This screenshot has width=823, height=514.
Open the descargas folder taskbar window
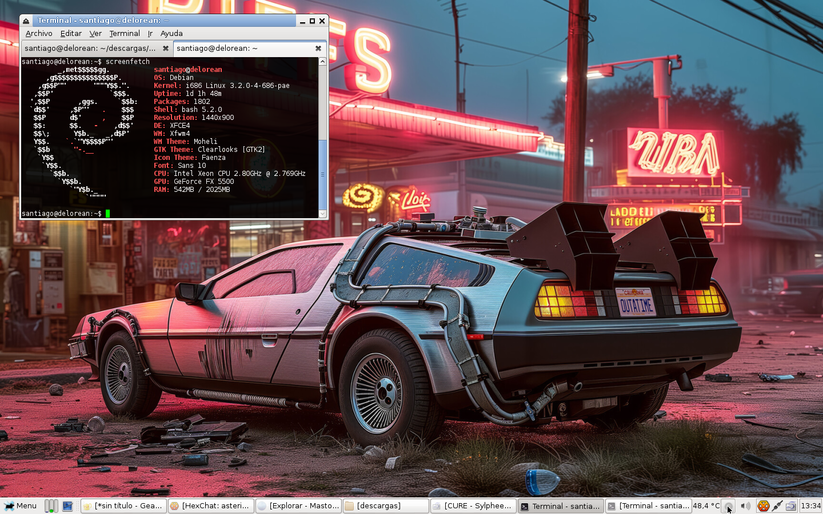click(386, 506)
